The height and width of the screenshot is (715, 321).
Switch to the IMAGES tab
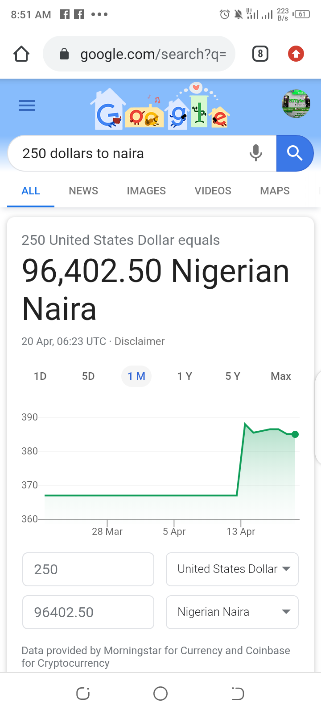(146, 191)
